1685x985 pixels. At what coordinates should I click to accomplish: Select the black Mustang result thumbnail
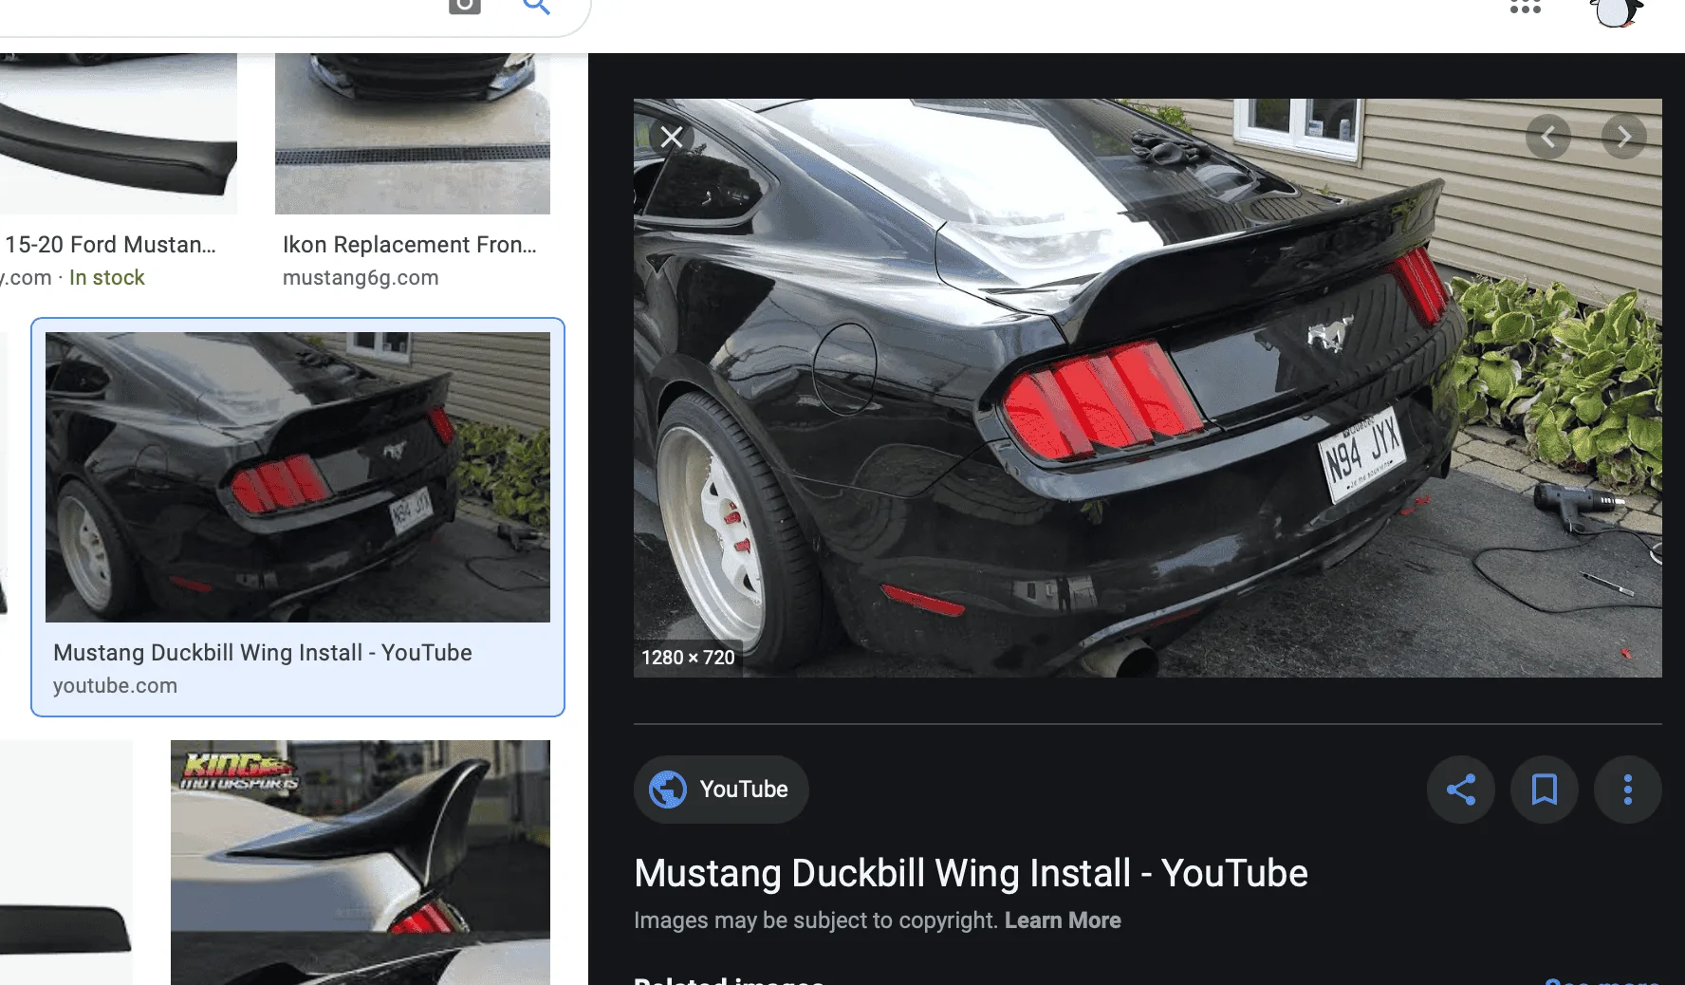(298, 477)
